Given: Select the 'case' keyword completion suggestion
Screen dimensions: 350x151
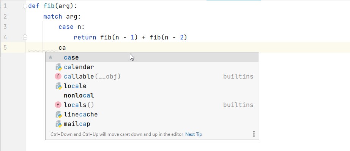Looking at the screenshot, I should [152, 58].
